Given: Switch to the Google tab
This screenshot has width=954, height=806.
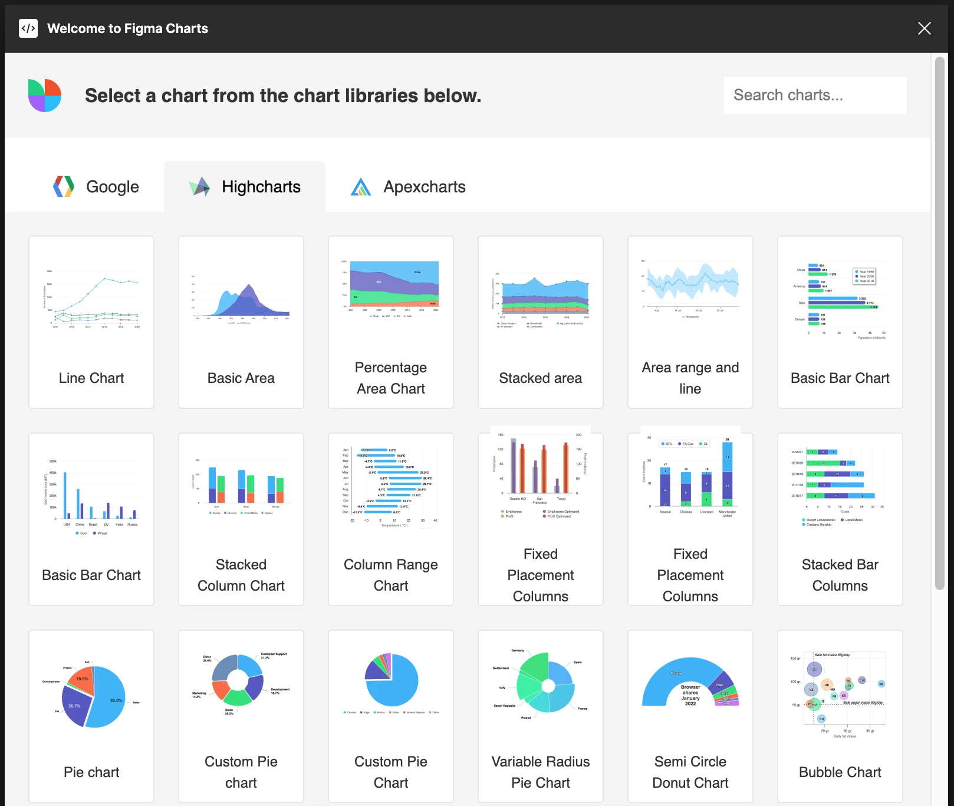Looking at the screenshot, I should [96, 186].
